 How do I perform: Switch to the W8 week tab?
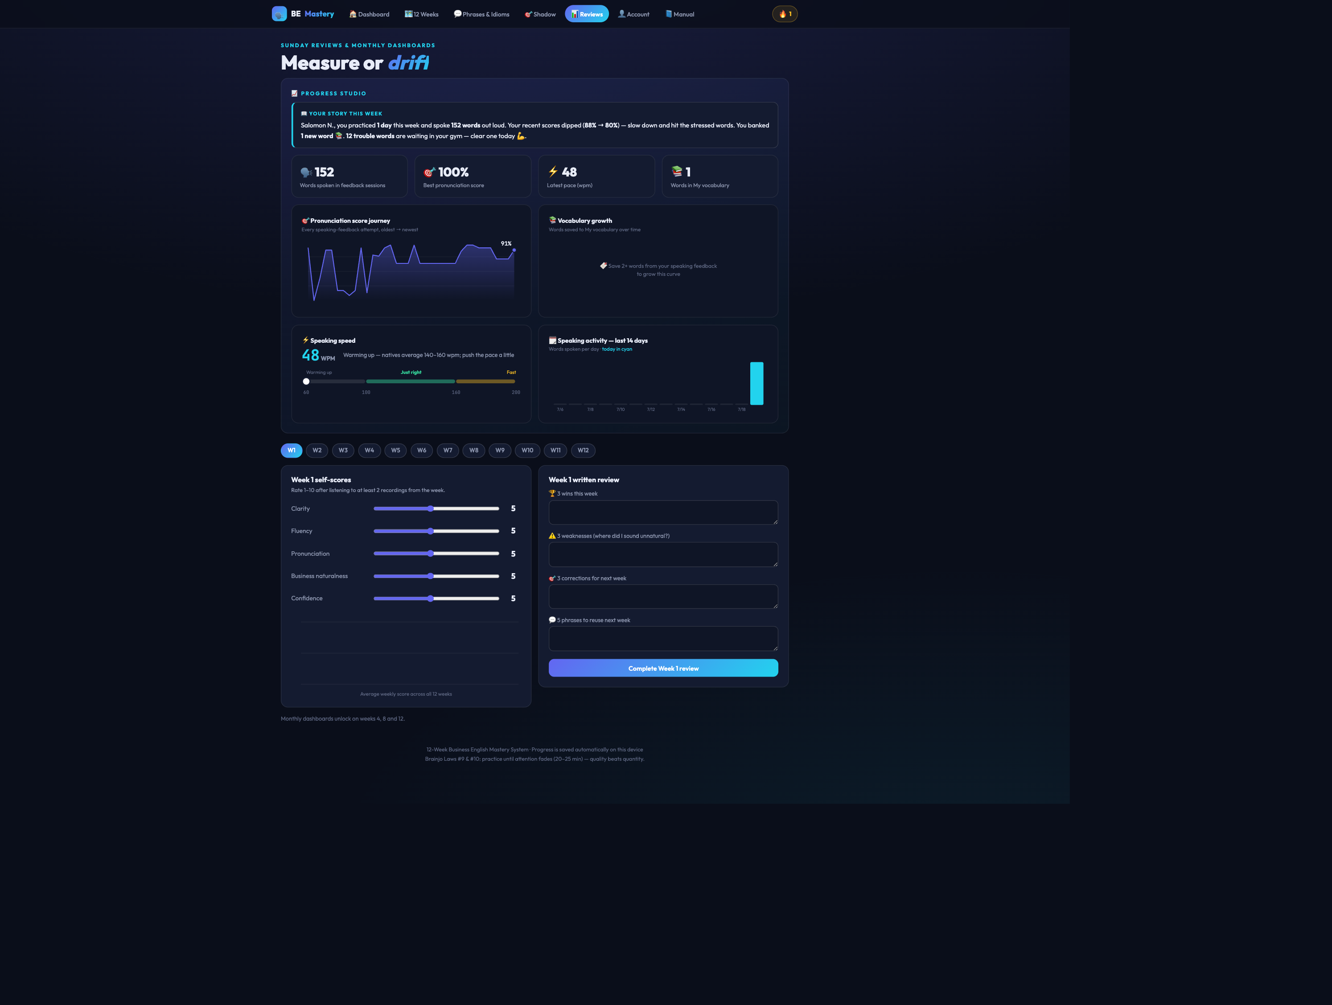coord(474,451)
